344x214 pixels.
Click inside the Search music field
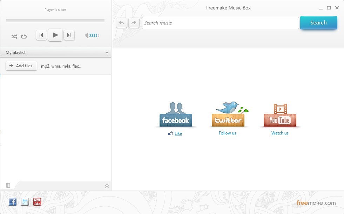coord(220,22)
